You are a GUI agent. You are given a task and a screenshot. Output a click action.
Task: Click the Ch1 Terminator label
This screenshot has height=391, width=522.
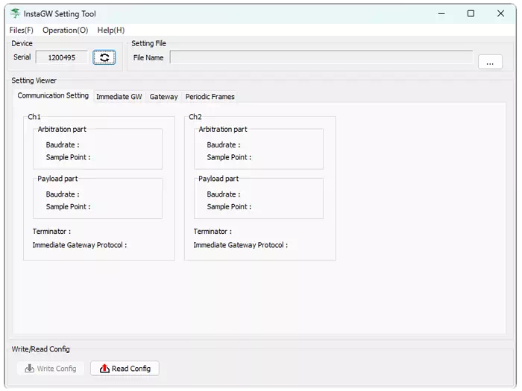51,232
